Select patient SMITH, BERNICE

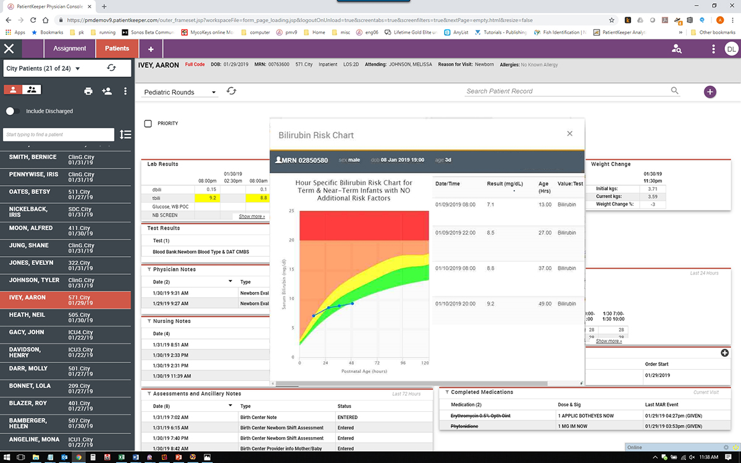pyautogui.click(x=67, y=160)
